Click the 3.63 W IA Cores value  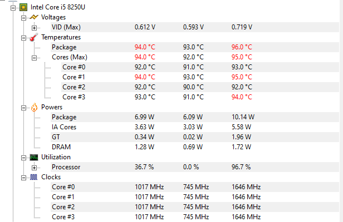pyautogui.click(x=145, y=127)
